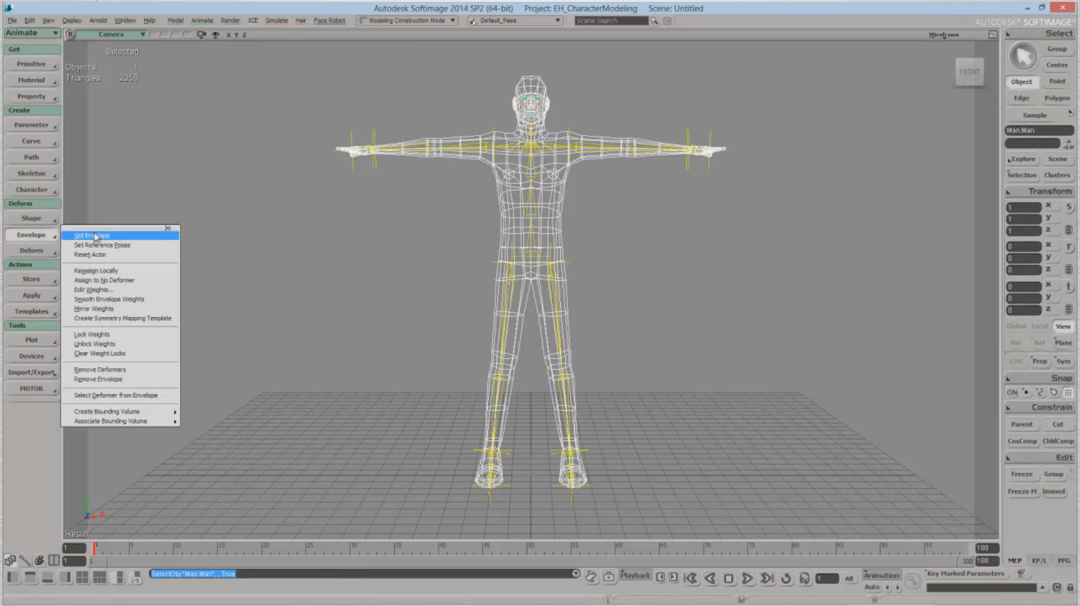Select Set Envelope menu entry
The image size is (1080, 606).
tap(121, 235)
